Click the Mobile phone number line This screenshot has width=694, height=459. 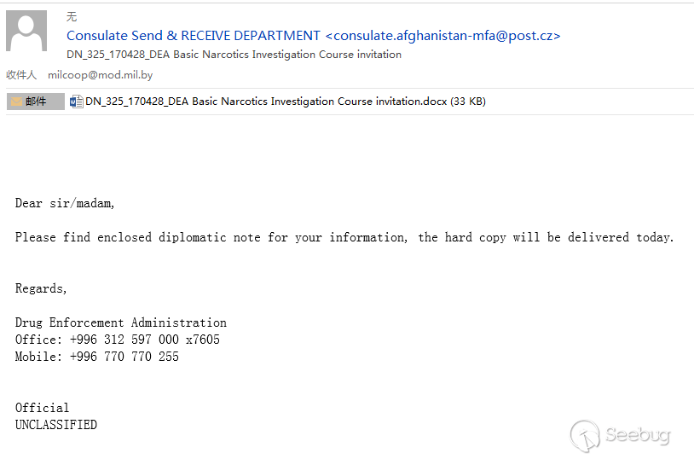tap(97, 357)
